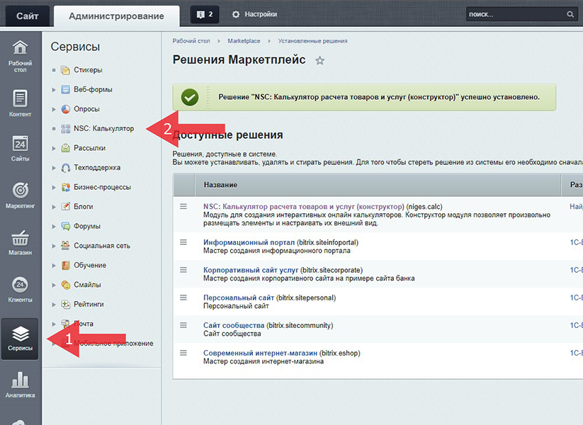Open the Рабочий стол sidebar icon
The width and height of the screenshot is (583, 425).
pyautogui.click(x=21, y=56)
